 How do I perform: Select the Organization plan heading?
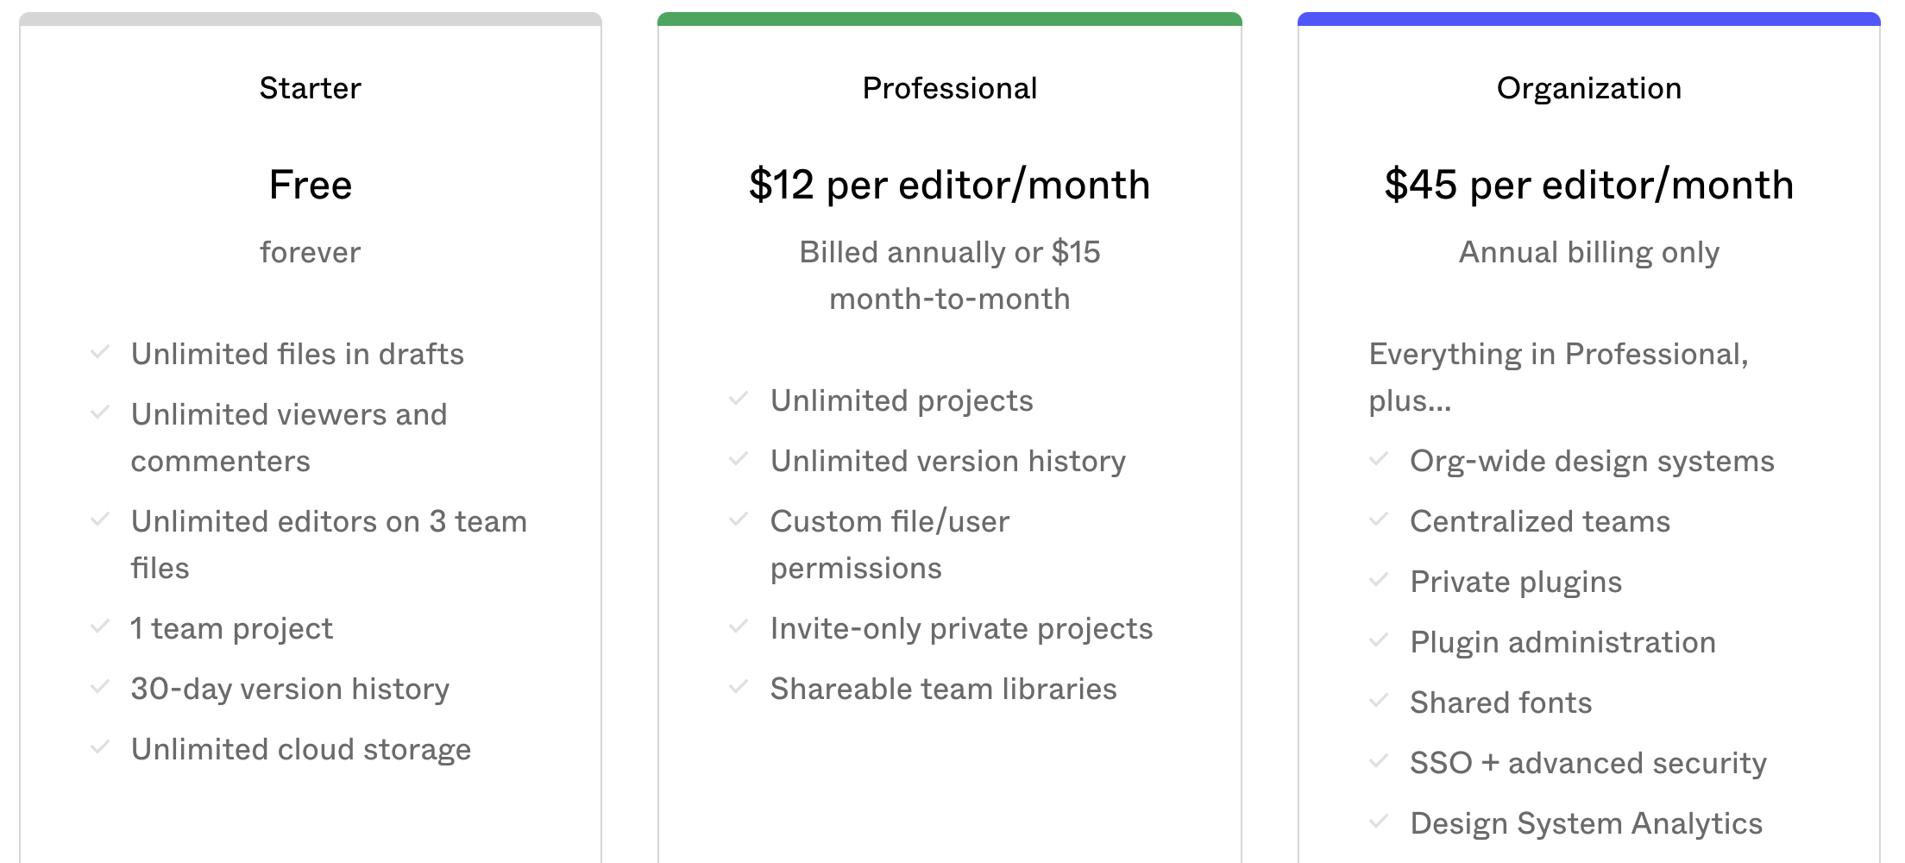1589,88
